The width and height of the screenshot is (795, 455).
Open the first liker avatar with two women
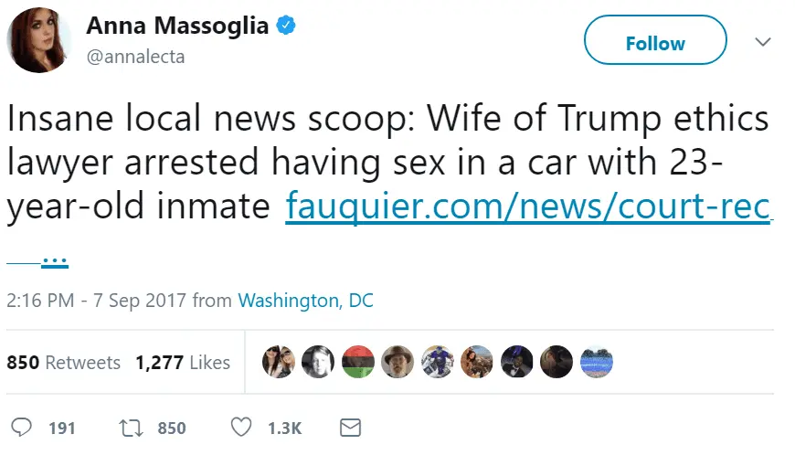pyautogui.click(x=278, y=363)
